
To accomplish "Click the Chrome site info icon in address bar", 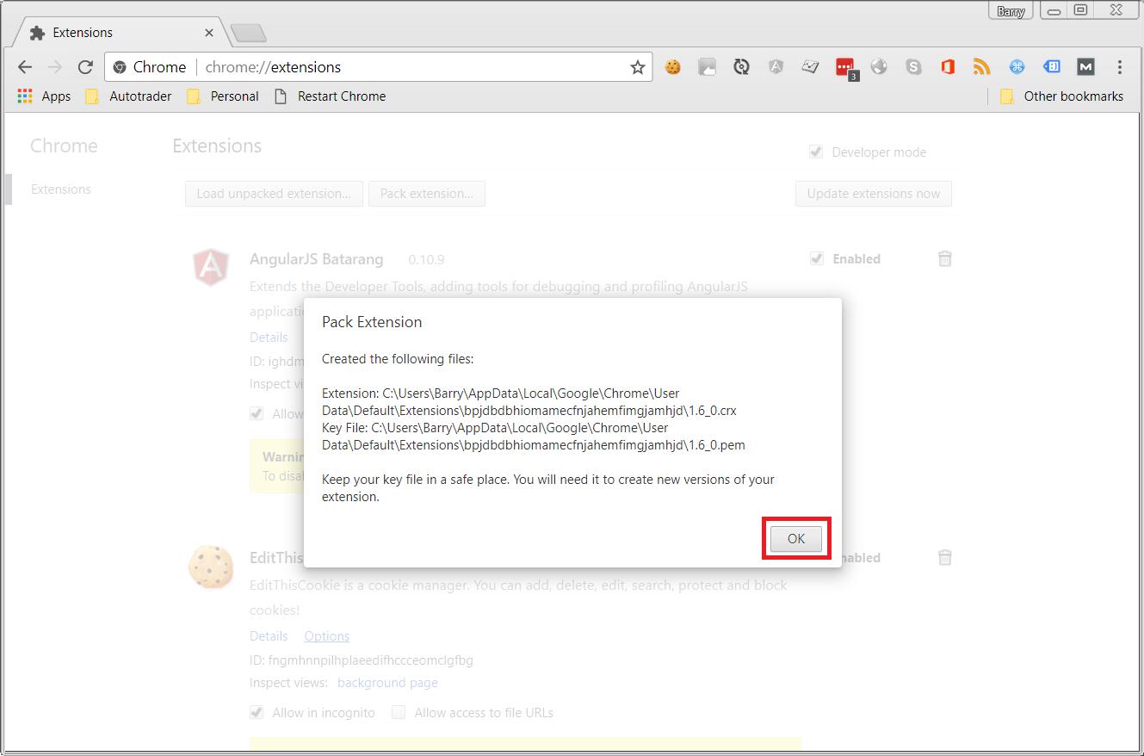I will 120,67.
